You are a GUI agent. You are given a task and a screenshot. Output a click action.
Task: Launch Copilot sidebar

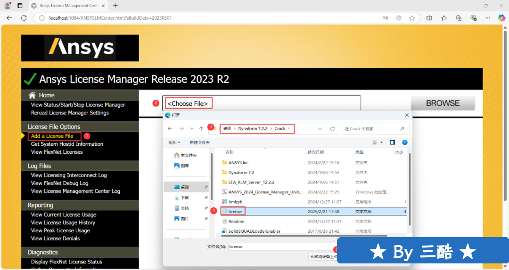click(501, 18)
